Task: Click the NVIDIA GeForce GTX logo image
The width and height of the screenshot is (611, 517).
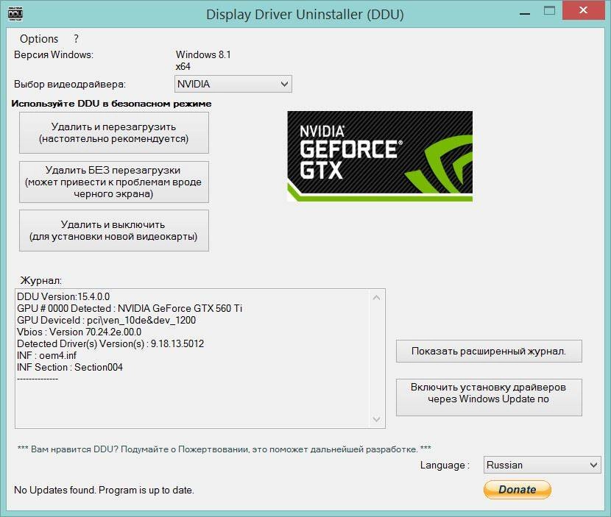Action: (x=380, y=156)
